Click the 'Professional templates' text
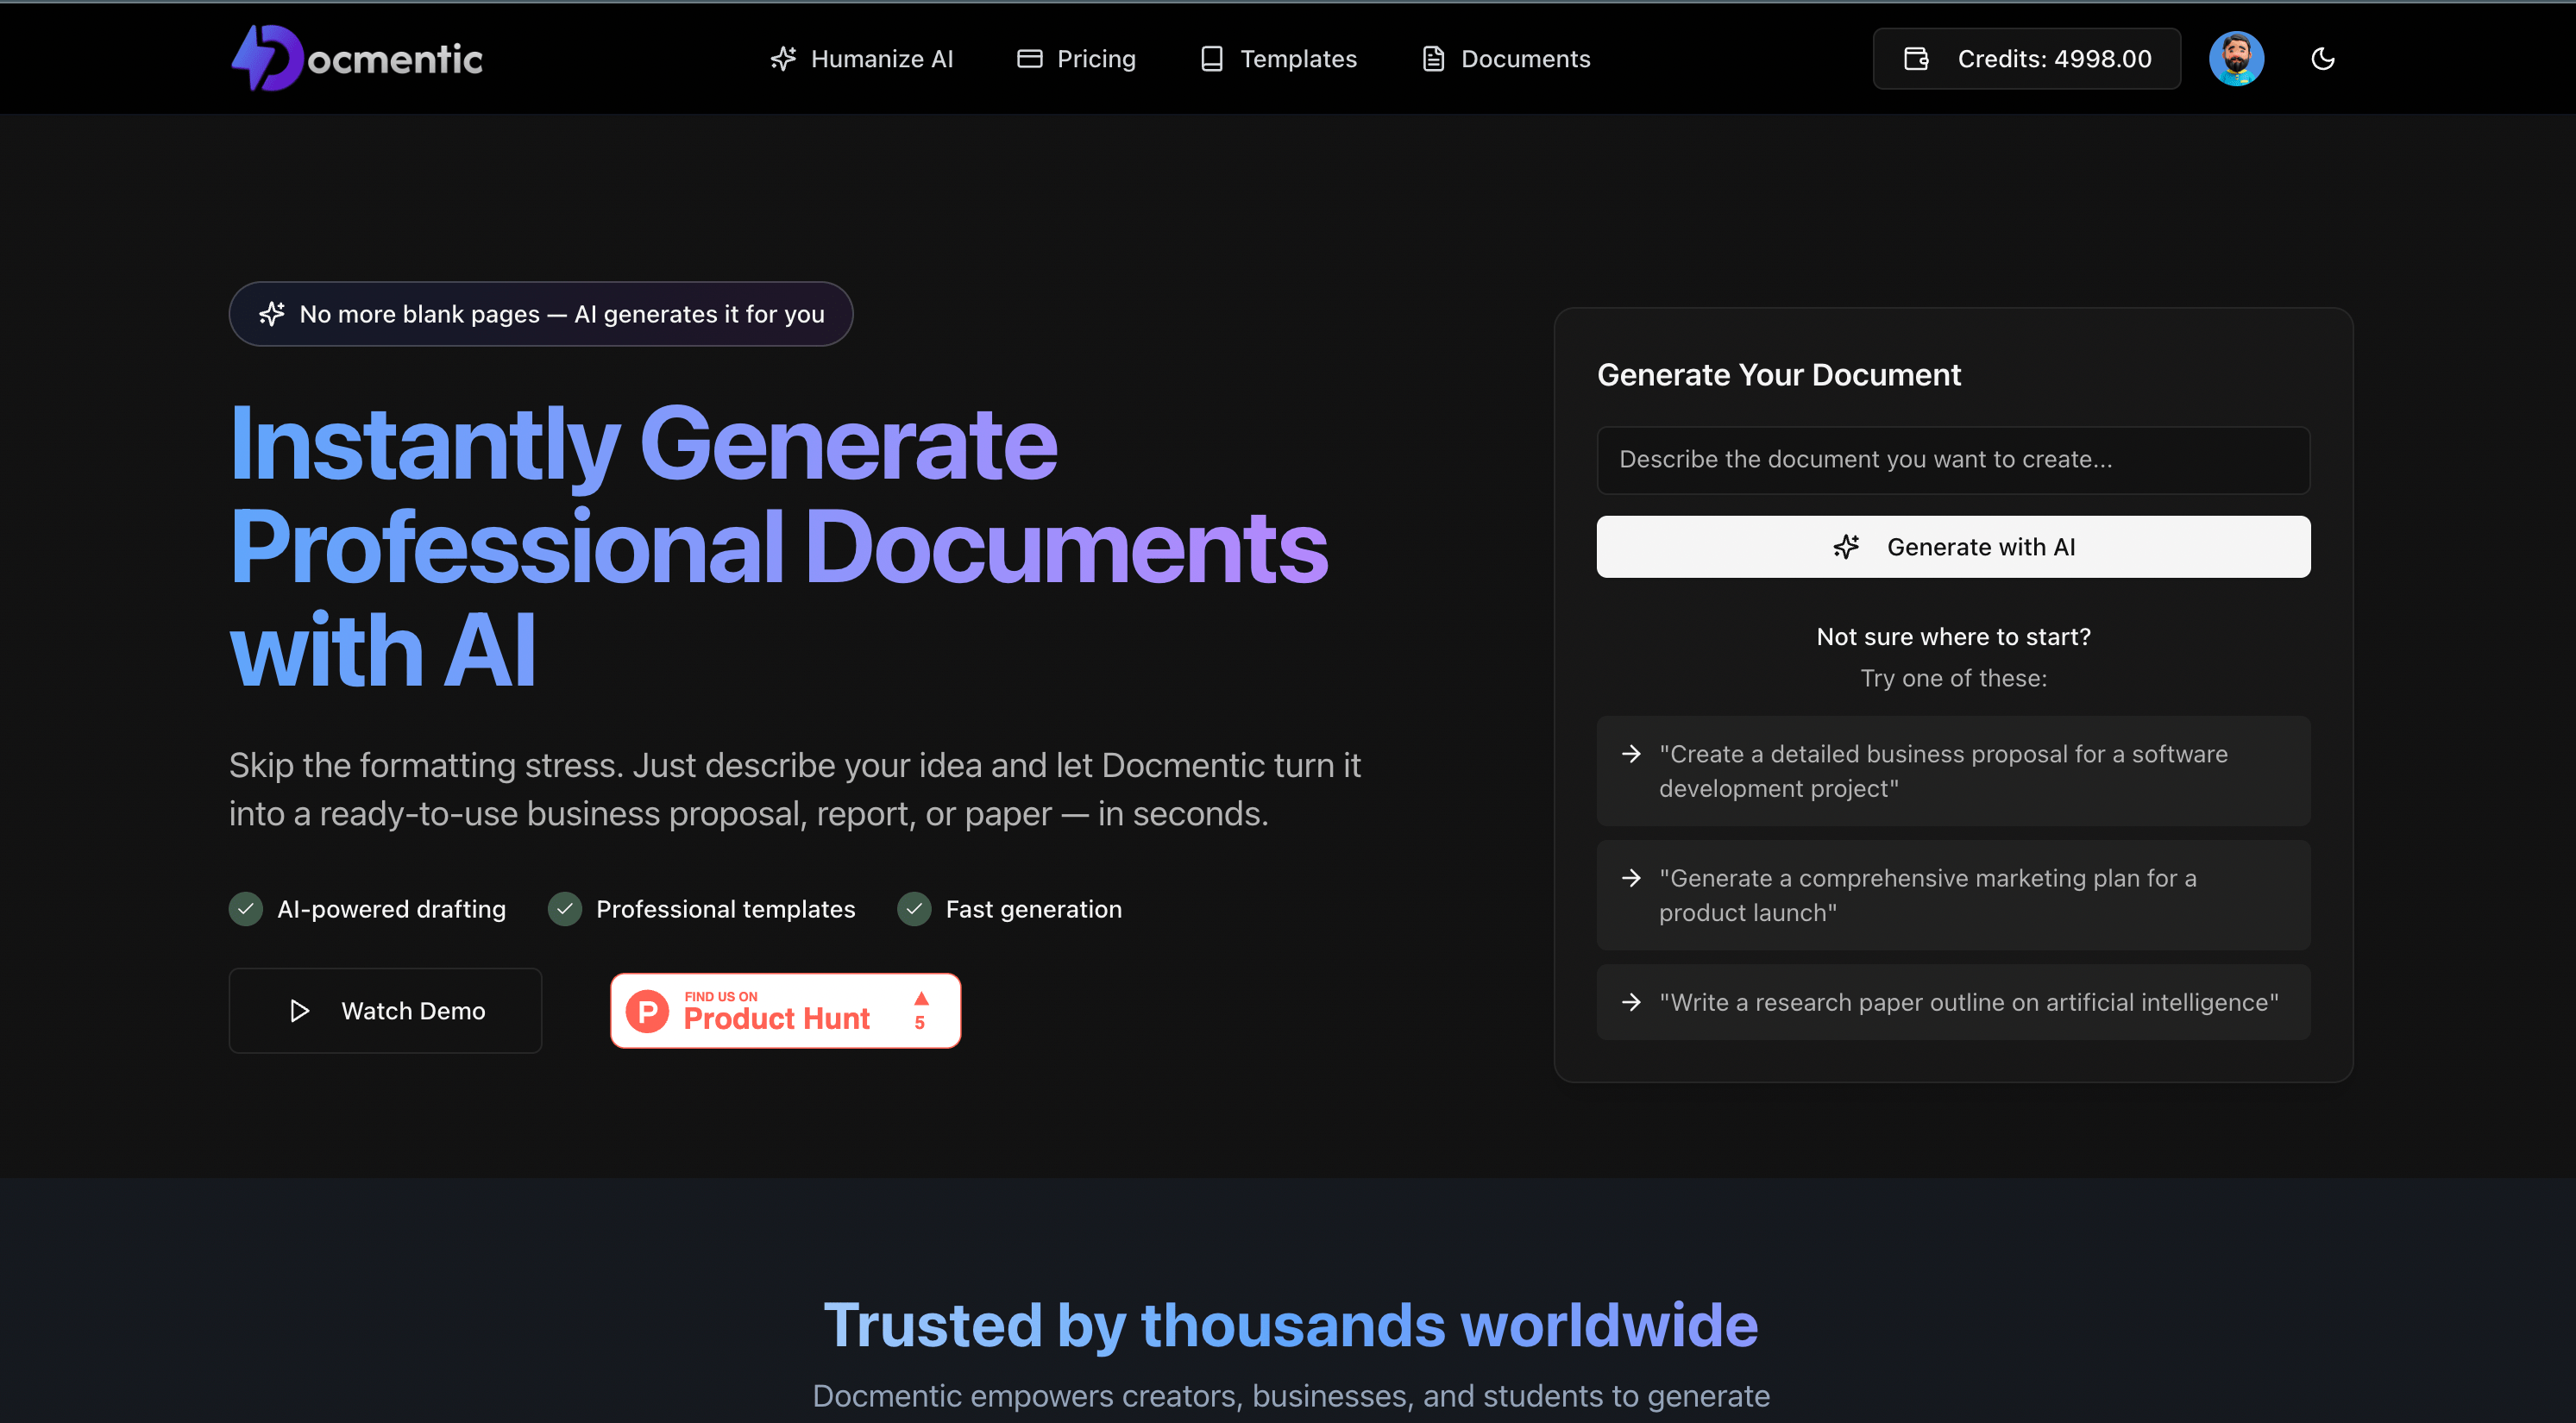Viewport: 2576px width, 1423px height. coord(725,909)
